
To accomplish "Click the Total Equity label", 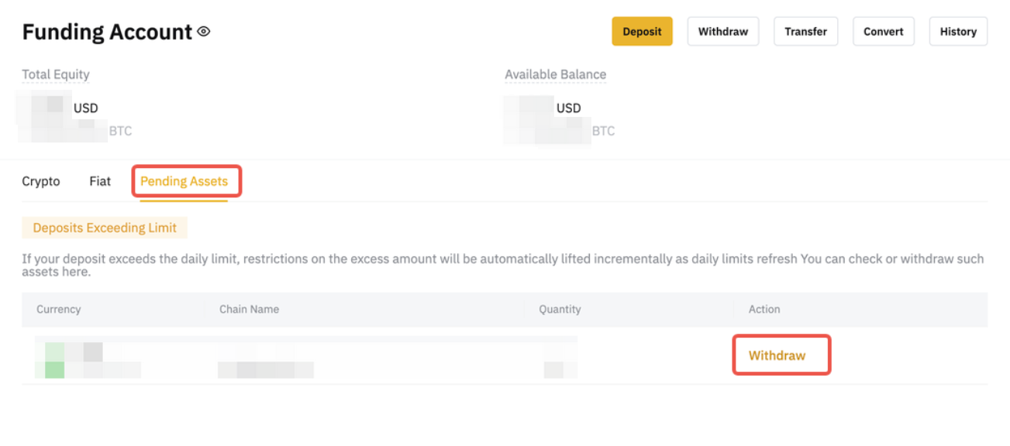I will point(56,74).
